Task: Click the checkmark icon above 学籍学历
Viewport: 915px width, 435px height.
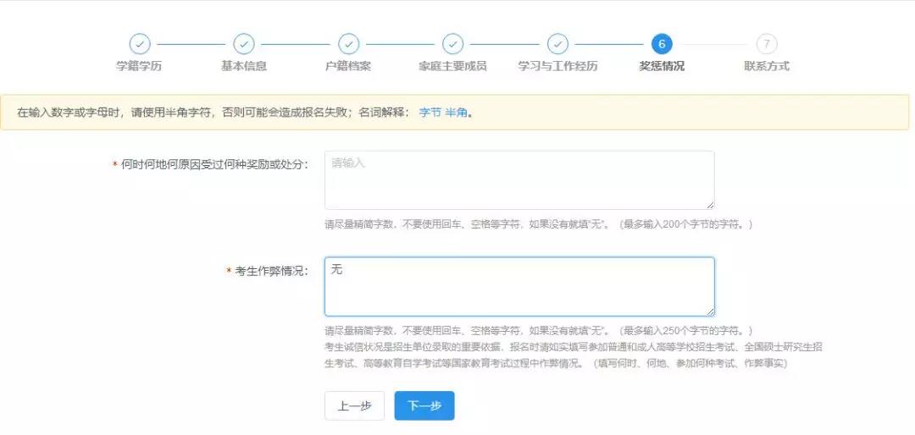Action: click(139, 44)
